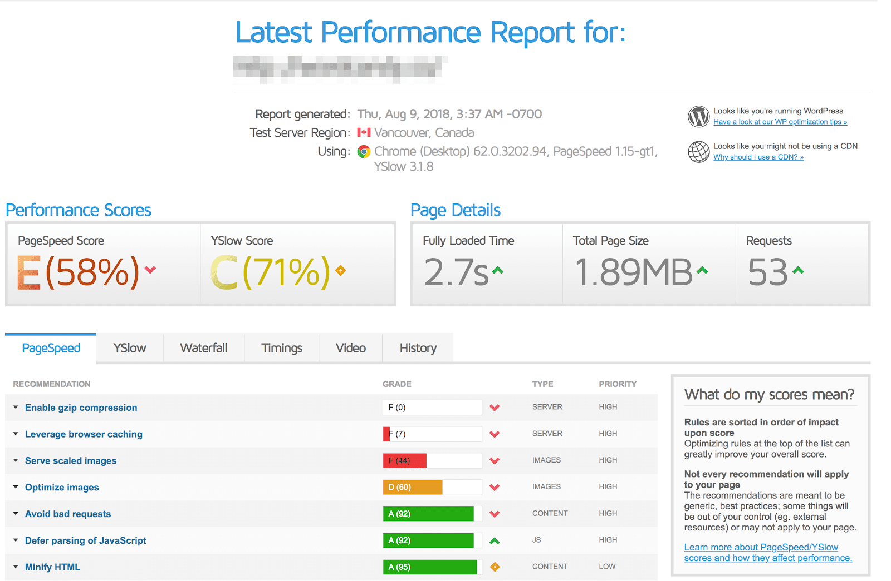Open the Waterfall tab

(x=204, y=348)
